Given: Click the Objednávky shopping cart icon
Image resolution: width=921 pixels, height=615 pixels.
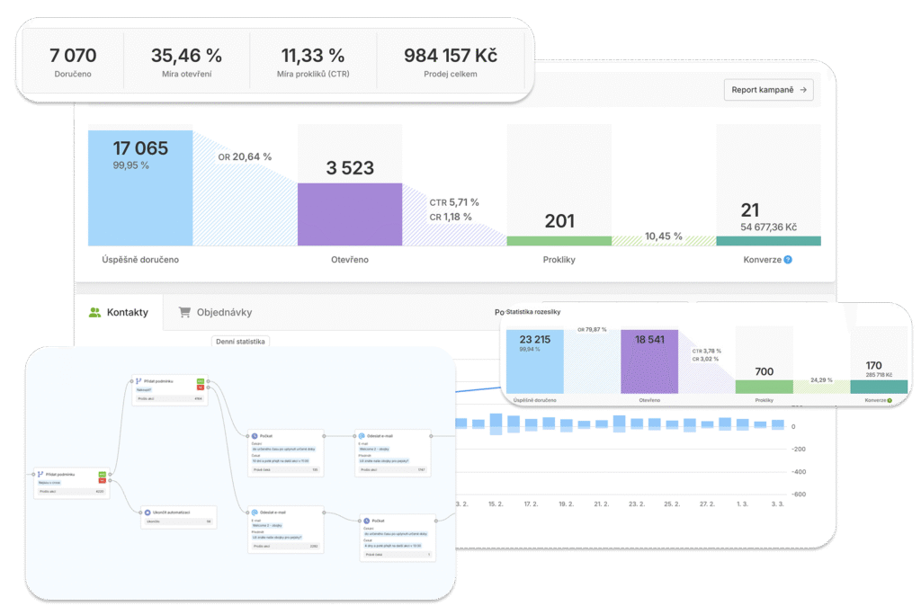Looking at the screenshot, I should point(184,313).
